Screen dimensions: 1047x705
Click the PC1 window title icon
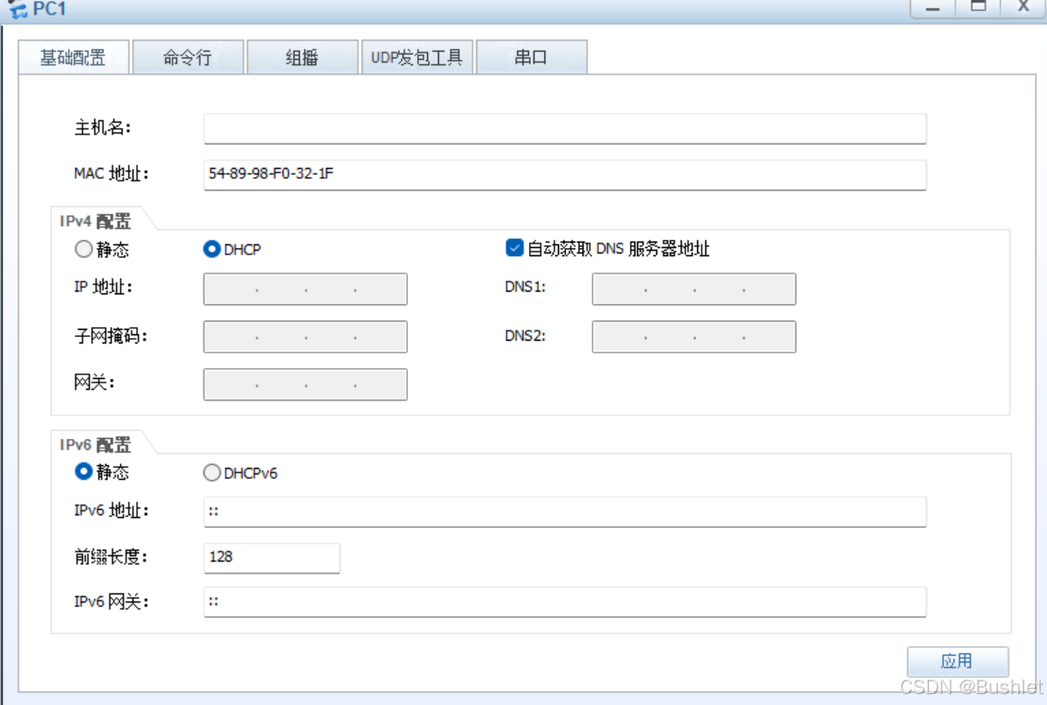click(18, 9)
